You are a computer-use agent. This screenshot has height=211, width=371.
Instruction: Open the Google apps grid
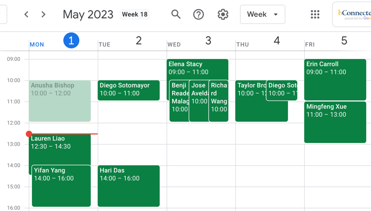(x=315, y=14)
